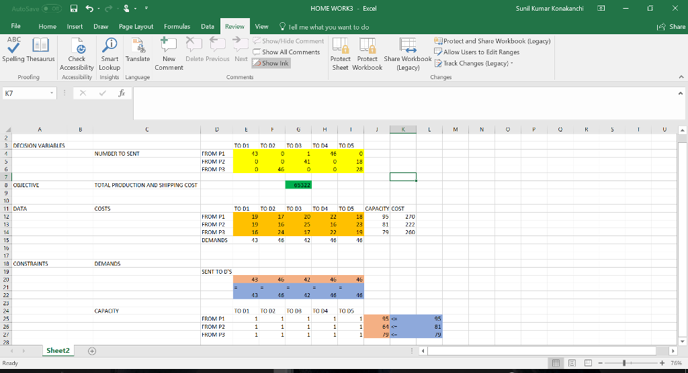The width and height of the screenshot is (688, 373).
Task: Open Smart Lookup insights
Action: [x=110, y=54]
